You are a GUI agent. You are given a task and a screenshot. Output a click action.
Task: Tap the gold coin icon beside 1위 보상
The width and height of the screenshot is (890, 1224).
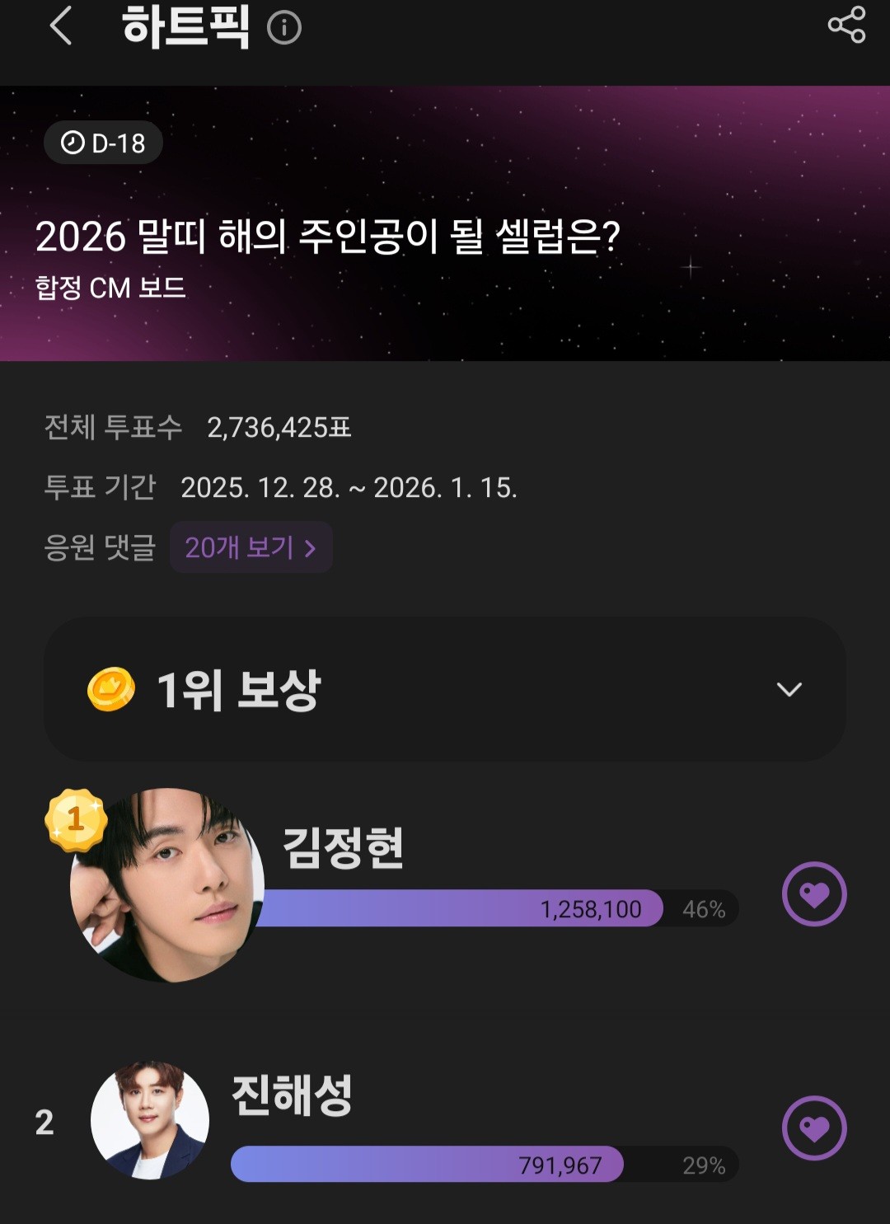click(111, 689)
